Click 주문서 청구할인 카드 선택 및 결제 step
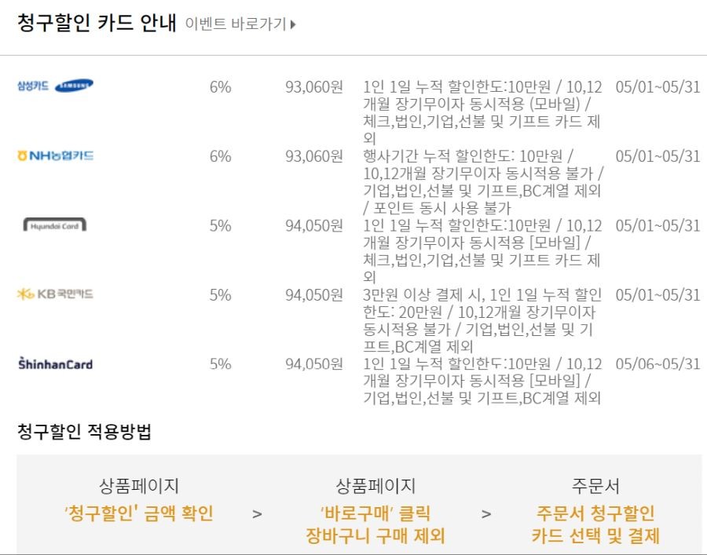This screenshot has width=707, height=555. pos(595,524)
